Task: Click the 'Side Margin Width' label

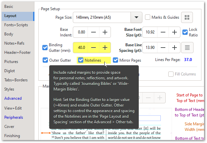Action: (194, 127)
